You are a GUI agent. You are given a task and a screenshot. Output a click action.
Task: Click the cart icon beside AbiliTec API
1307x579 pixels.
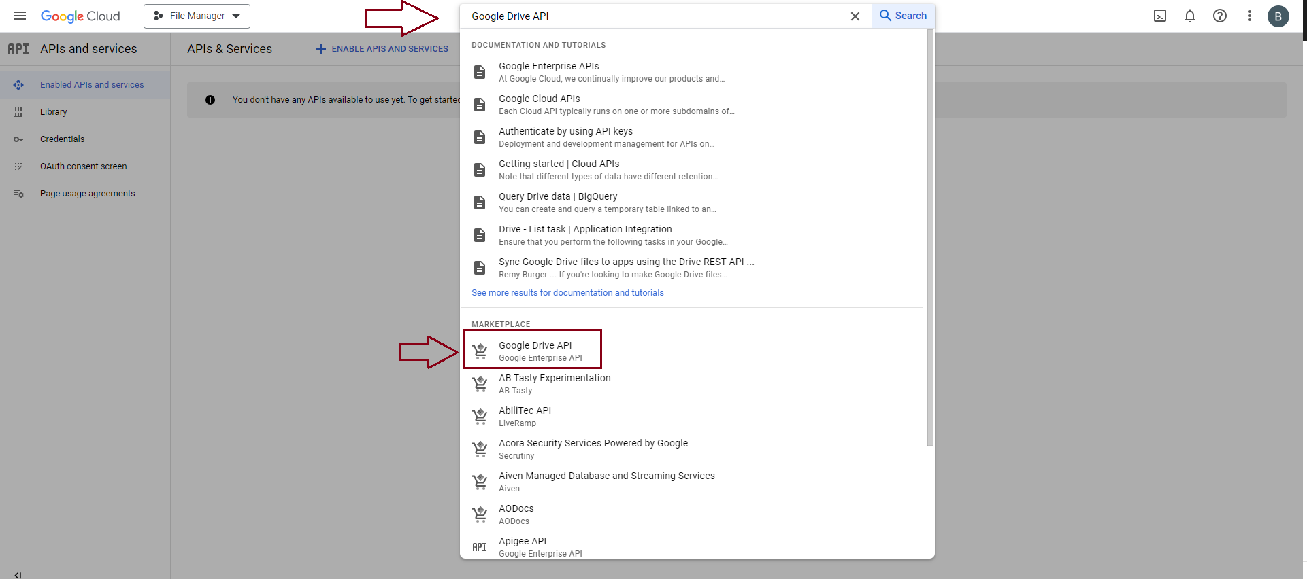point(480,417)
